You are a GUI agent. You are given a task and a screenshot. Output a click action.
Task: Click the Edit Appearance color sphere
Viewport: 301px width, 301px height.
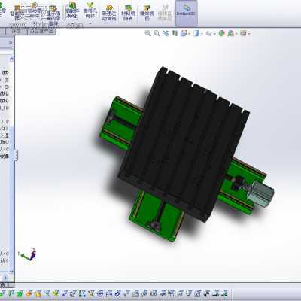tap(221, 33)
